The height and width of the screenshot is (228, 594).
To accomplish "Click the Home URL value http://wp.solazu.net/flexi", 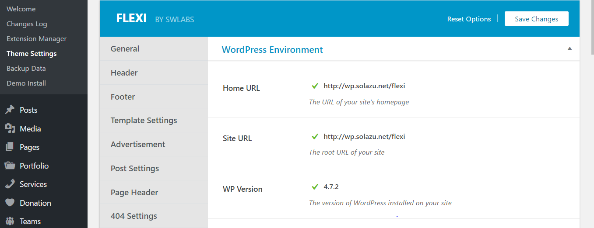I will (364, 86).
